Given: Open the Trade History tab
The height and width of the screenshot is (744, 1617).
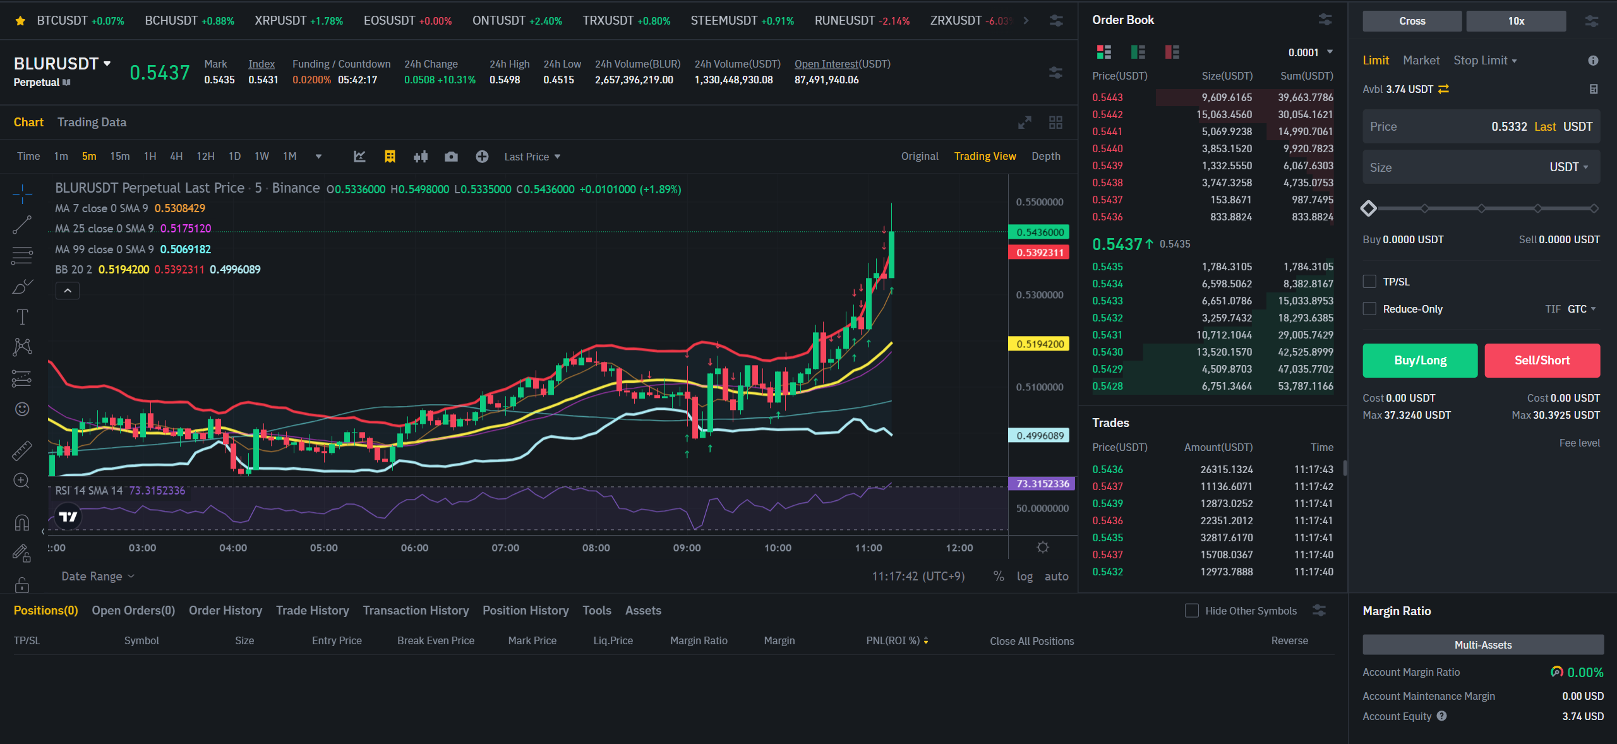Looking at the screenshot, I should click(x=312, y=610).
